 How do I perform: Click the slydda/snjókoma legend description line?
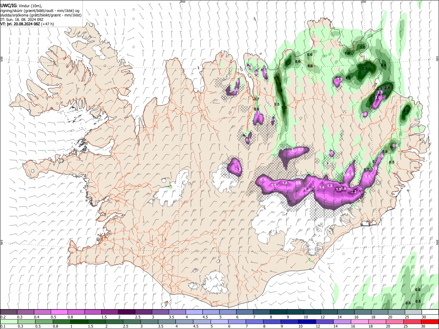pyautogui.click(x=41, y=15)
